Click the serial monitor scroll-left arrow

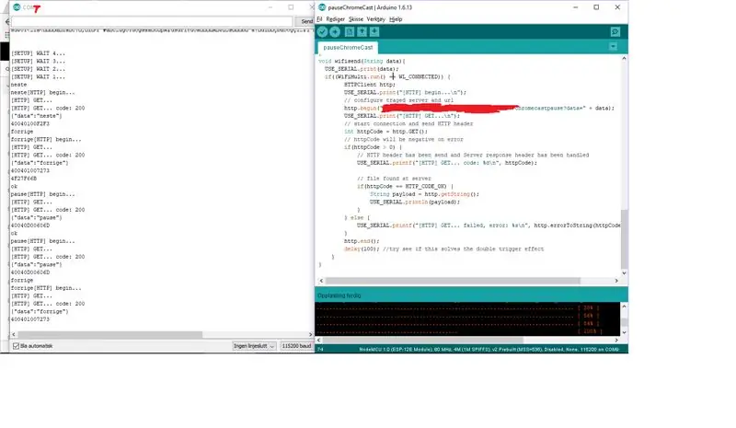point(14,334)
